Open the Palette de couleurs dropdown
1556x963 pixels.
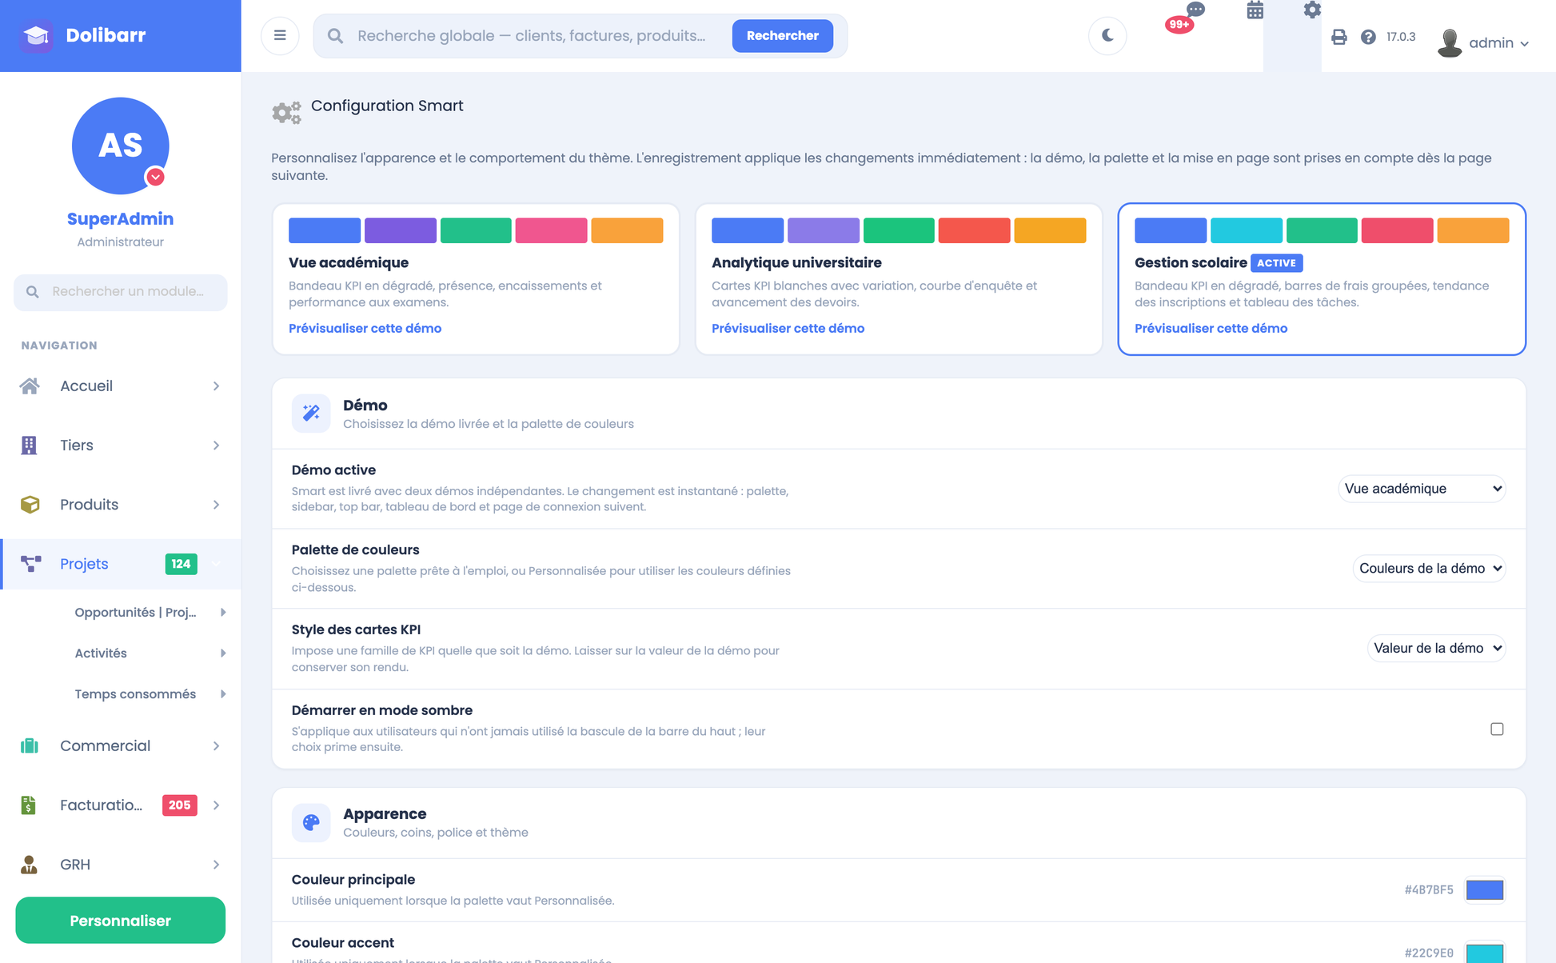pyautogui.click(x=1429, y=569)
